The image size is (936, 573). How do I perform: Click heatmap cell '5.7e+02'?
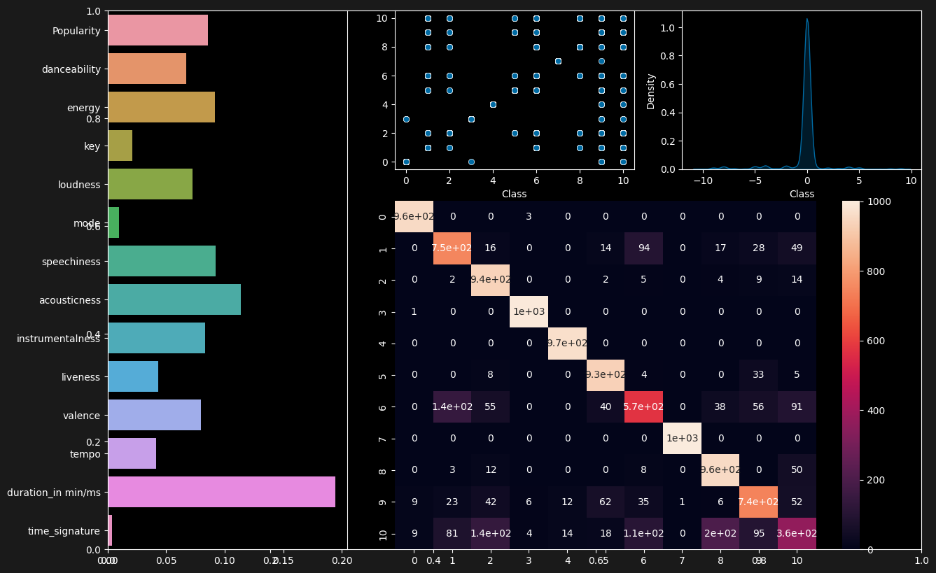(x=643, y=407)
